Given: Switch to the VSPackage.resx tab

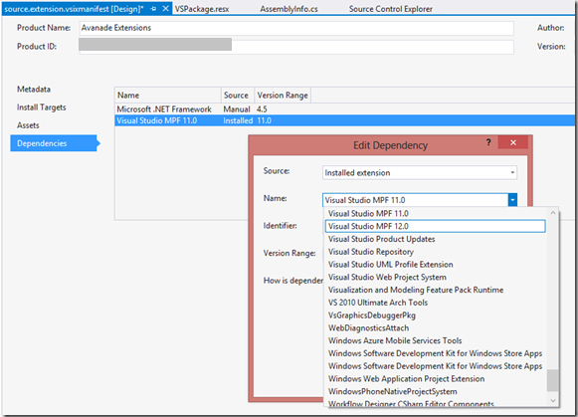Looking at the screenshot, I should [x=202, y=9].
